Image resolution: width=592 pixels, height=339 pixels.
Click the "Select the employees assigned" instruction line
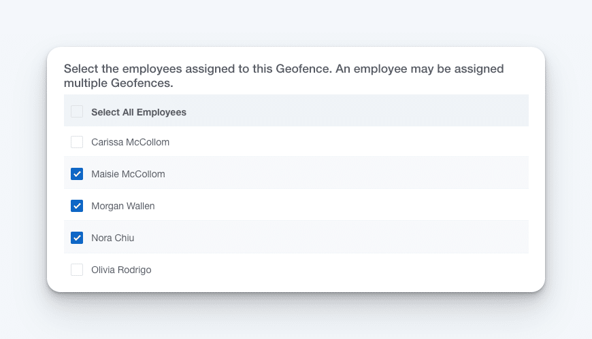284,69
